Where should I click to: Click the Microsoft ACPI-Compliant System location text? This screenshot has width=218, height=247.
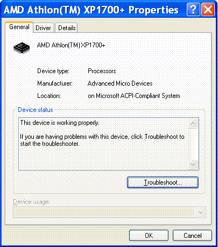134,96
